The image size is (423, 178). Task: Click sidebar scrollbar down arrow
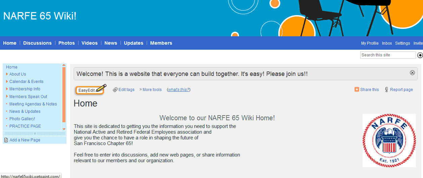tap(64, 129)
